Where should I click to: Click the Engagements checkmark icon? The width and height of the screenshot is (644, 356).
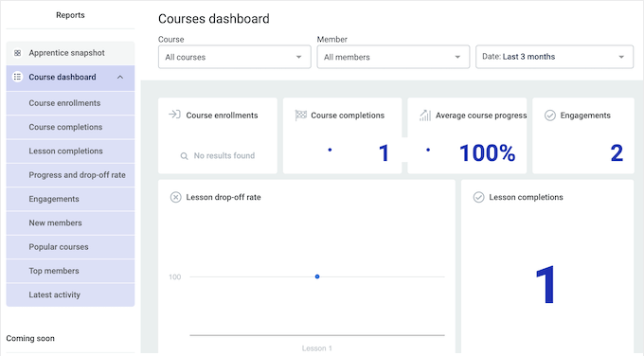tap(550, 116)
